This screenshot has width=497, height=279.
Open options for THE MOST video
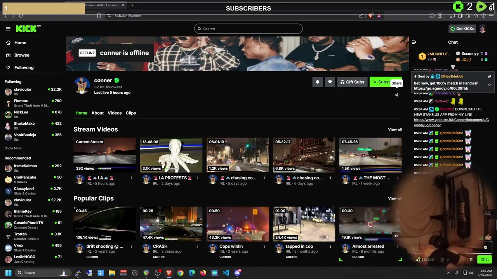pyautogui.click(x=397, y=178)
